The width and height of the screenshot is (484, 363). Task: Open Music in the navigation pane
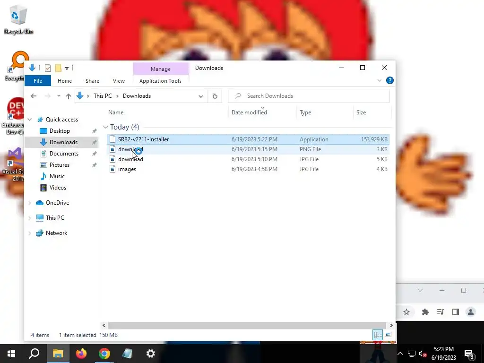pyautogui.click(x=57, y=176)
